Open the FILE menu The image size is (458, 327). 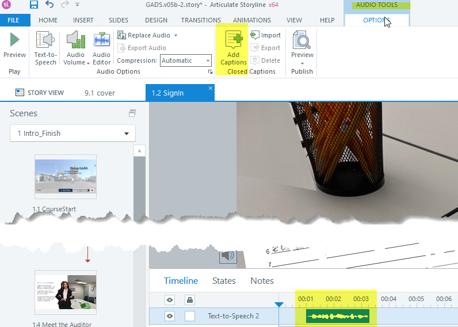[13, 20]
